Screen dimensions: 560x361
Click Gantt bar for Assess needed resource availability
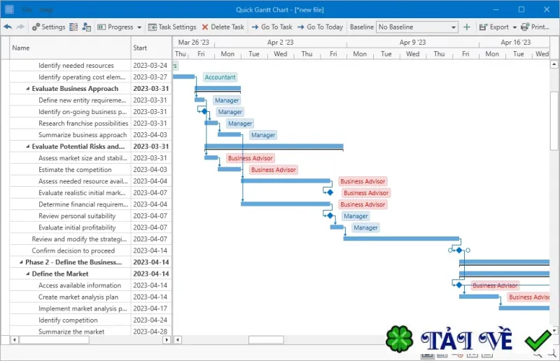(286, 180)
